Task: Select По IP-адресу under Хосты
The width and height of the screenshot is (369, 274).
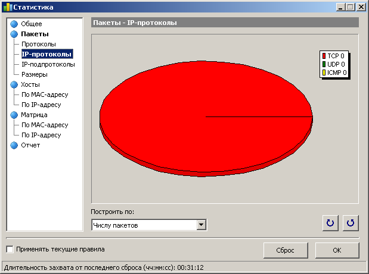Action: pos(41,105)
